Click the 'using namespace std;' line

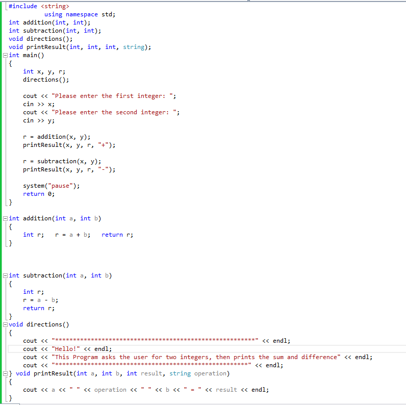tap(80, 14)
